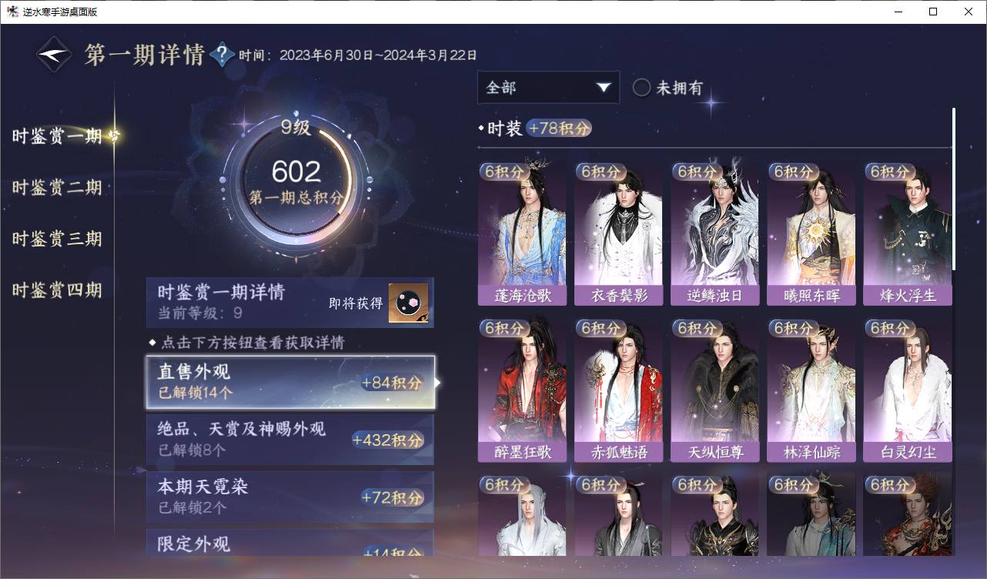The width and height of the screenshot is (987, 579).
Task: Switch to 时鉴赏三期 tab
Action: coord(57,239)
